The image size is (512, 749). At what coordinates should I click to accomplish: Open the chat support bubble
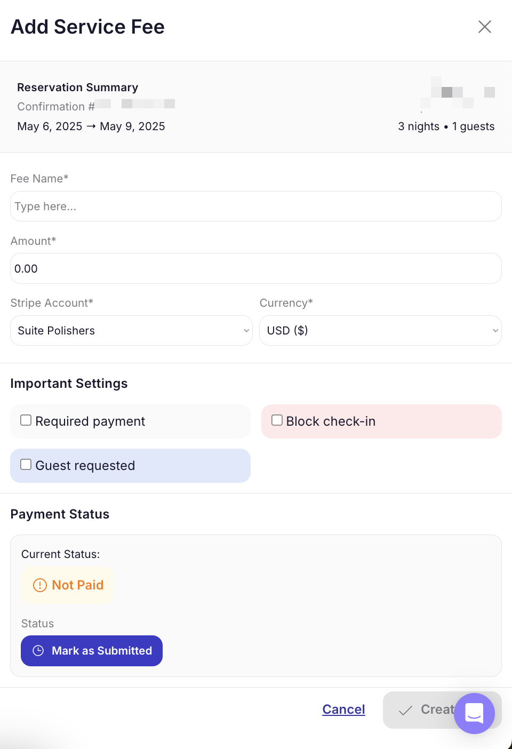click(475, 713)
